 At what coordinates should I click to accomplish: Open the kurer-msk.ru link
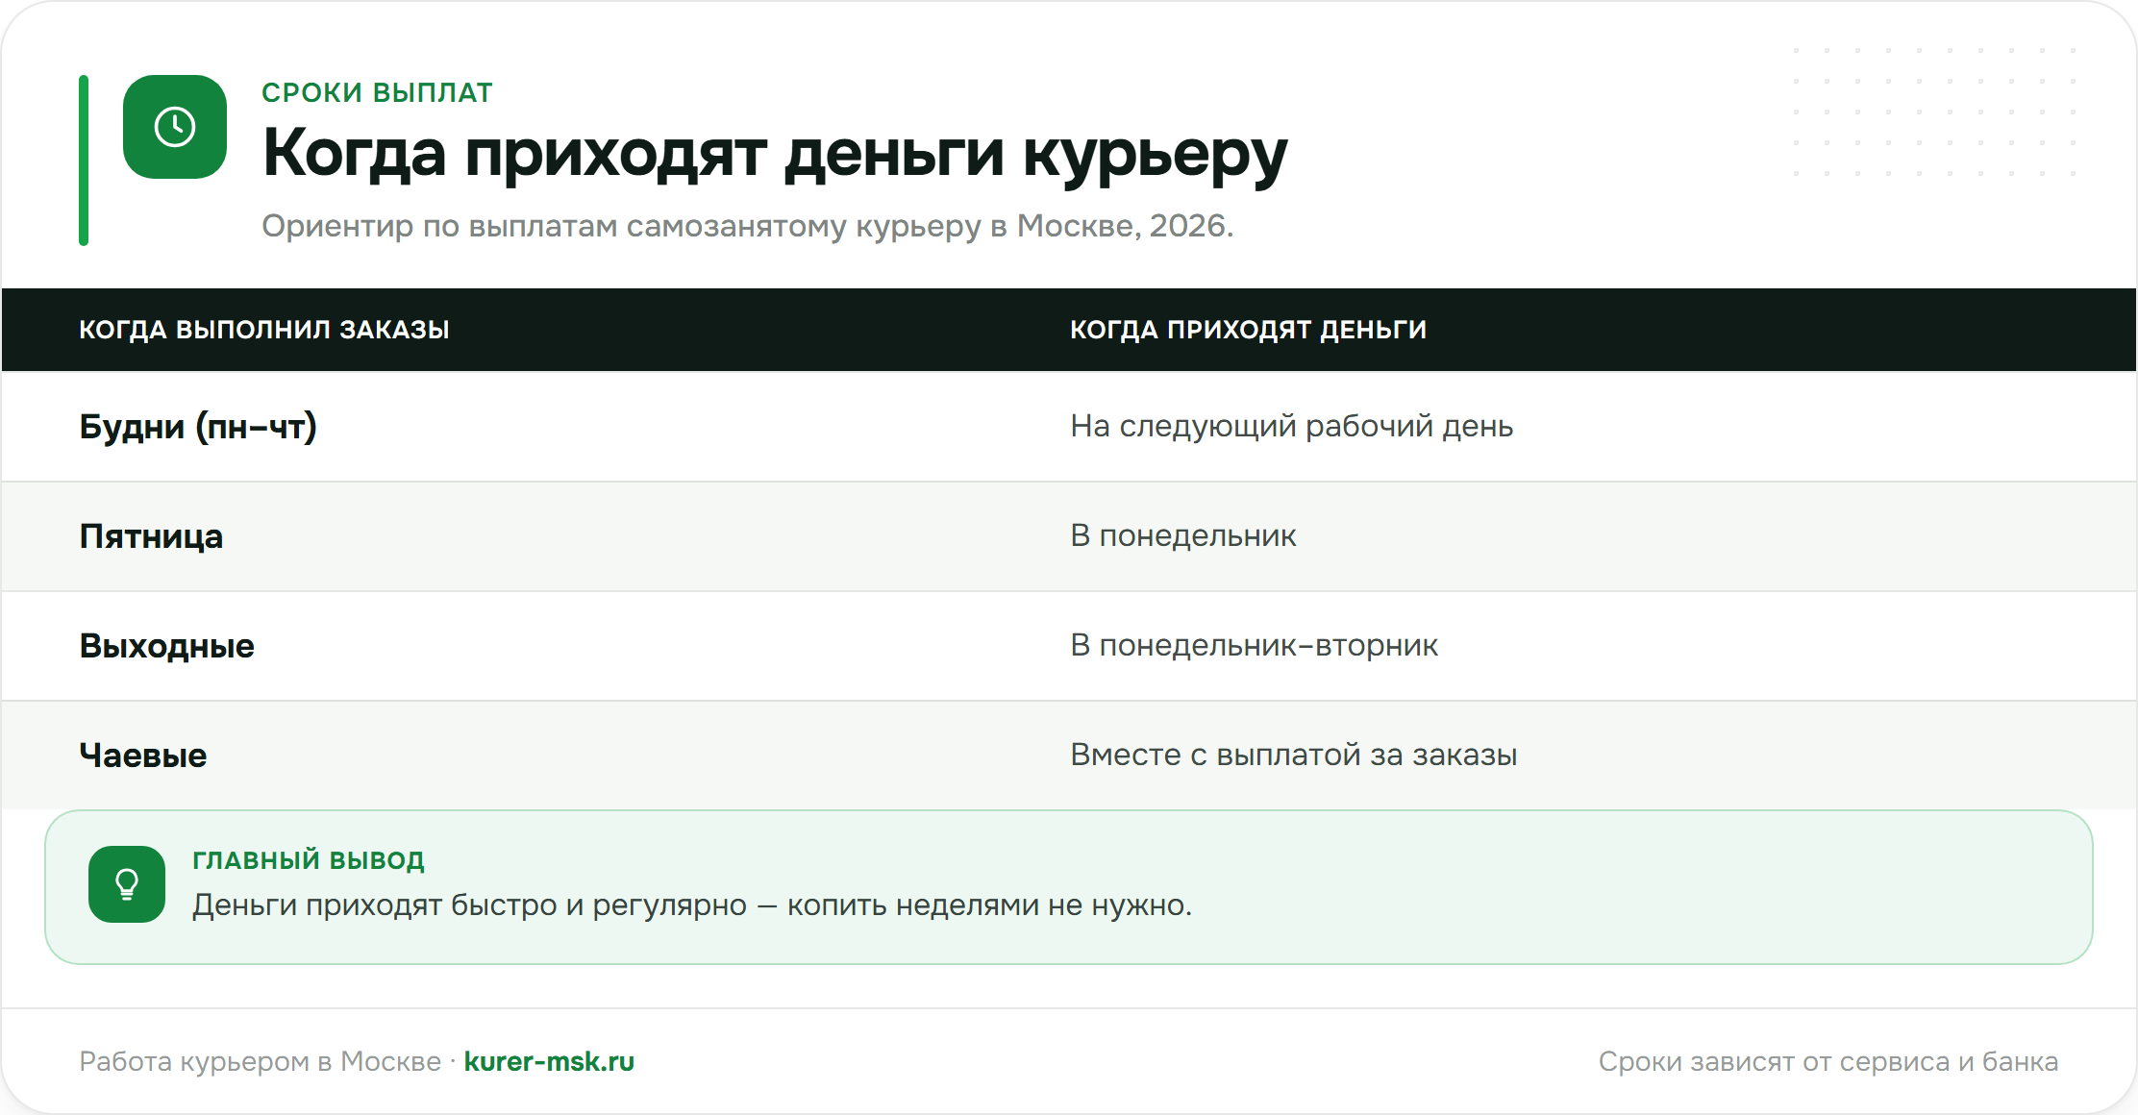click(549, 1061)
